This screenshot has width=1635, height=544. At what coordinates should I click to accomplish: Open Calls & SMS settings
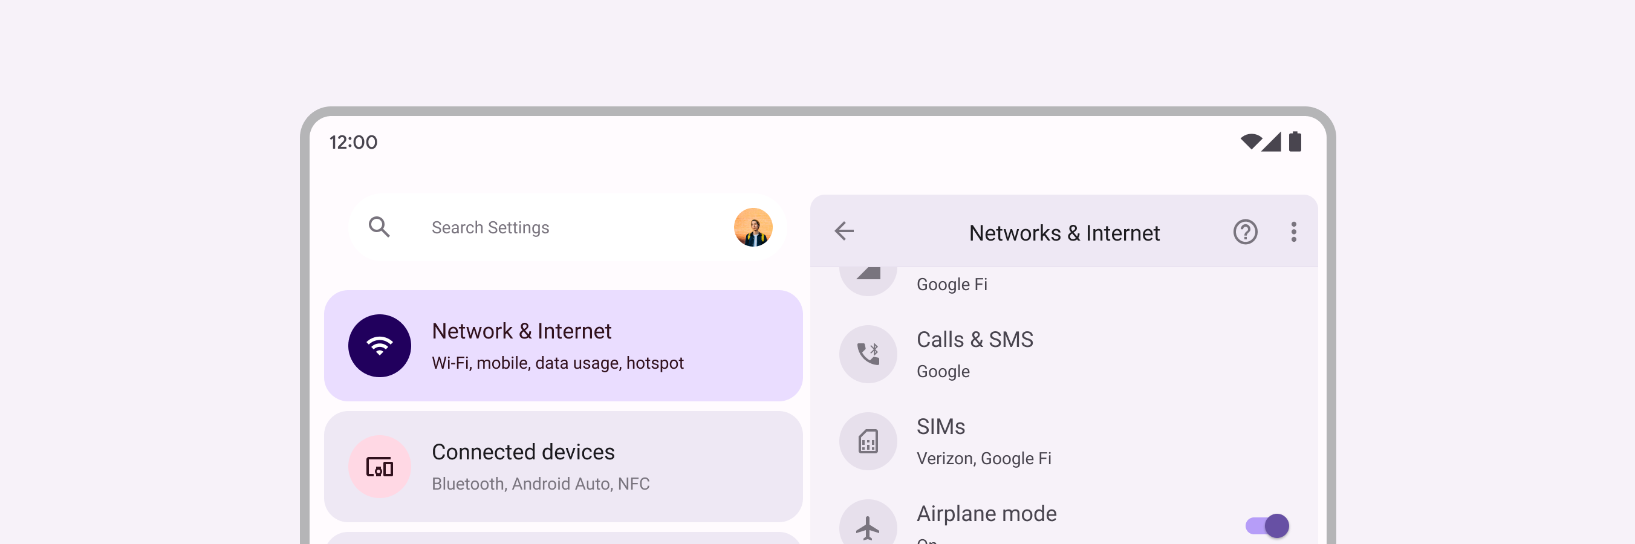click(x=1064, y=354)
